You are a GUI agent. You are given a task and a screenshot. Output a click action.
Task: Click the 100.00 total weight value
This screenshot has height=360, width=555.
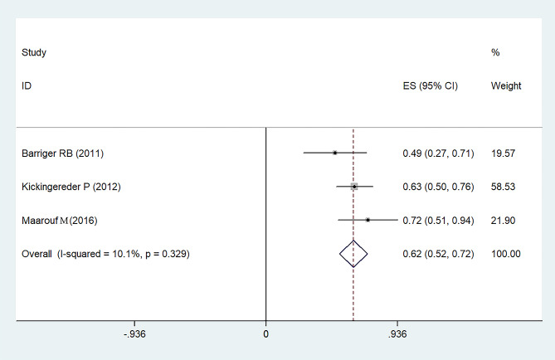point(506,253)
